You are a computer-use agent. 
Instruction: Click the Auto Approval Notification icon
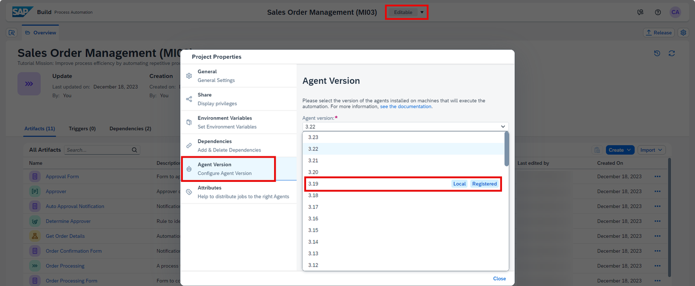click(35, 206)
